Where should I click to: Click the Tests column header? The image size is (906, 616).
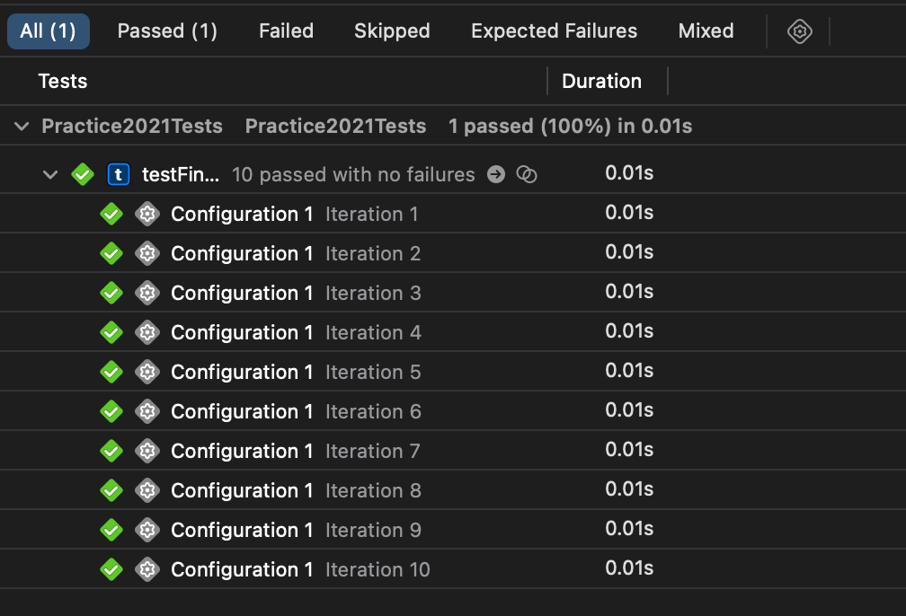click(62, 82)
